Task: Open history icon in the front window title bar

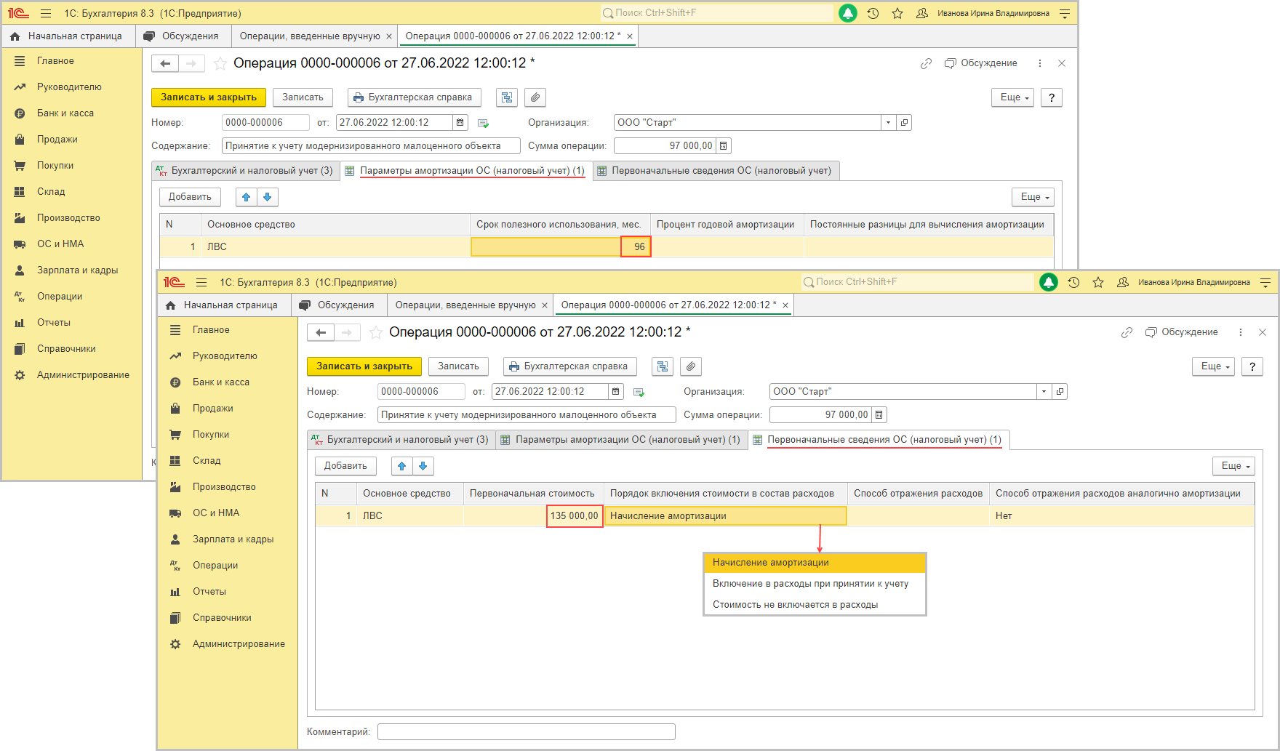Action: (x=1073, y=282)
